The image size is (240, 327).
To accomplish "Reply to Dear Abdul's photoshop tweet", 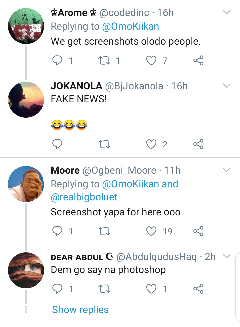I will point(58,289).
